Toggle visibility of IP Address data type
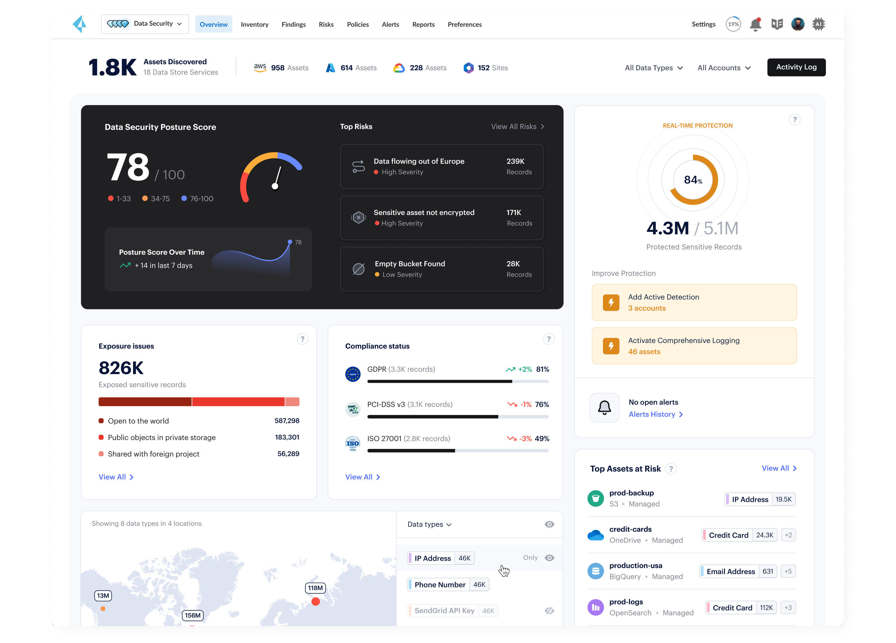 (x=549, y=558)
